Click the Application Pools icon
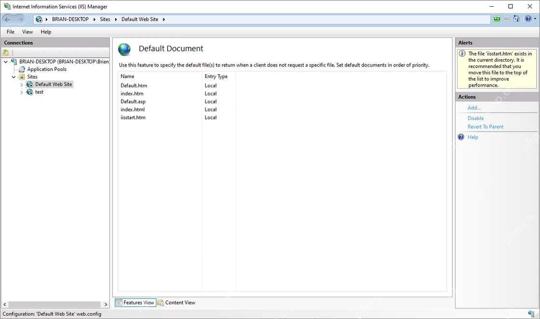Viewport: 540px width, 319px height. point(22,69)
